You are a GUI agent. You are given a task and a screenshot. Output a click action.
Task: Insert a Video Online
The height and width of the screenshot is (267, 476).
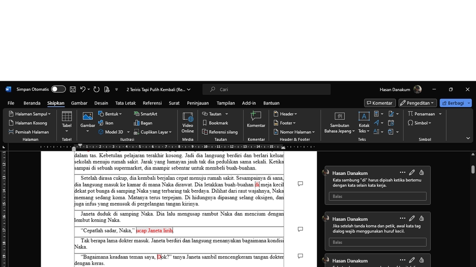(x=187, y=122)
